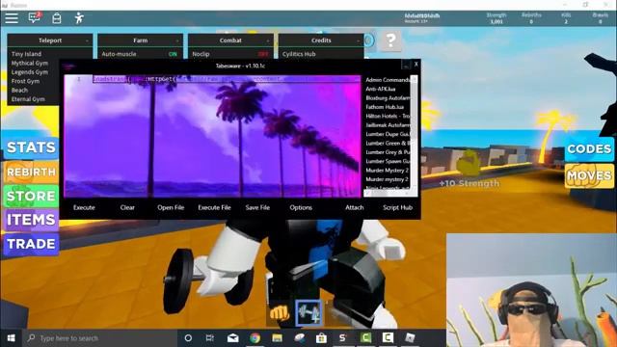Minimize the Tabesware executor window
This screenshot has height=347, width=617.
(405, 65)
